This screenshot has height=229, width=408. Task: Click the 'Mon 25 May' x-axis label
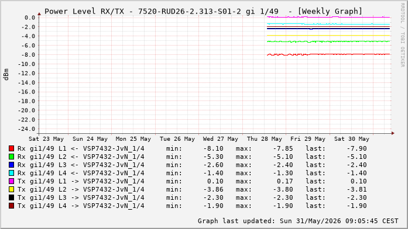pos(133,139)
